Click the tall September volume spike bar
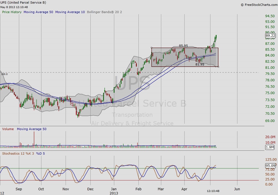Image resolution: width=278 pixels, height=195 pixels. point(34,140)
